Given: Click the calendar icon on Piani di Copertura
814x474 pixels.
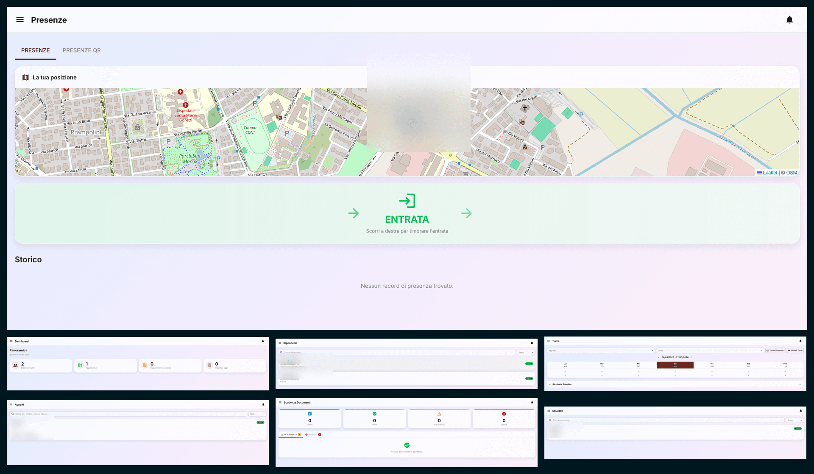Looking at the screenshot, I should pos(768,351).
